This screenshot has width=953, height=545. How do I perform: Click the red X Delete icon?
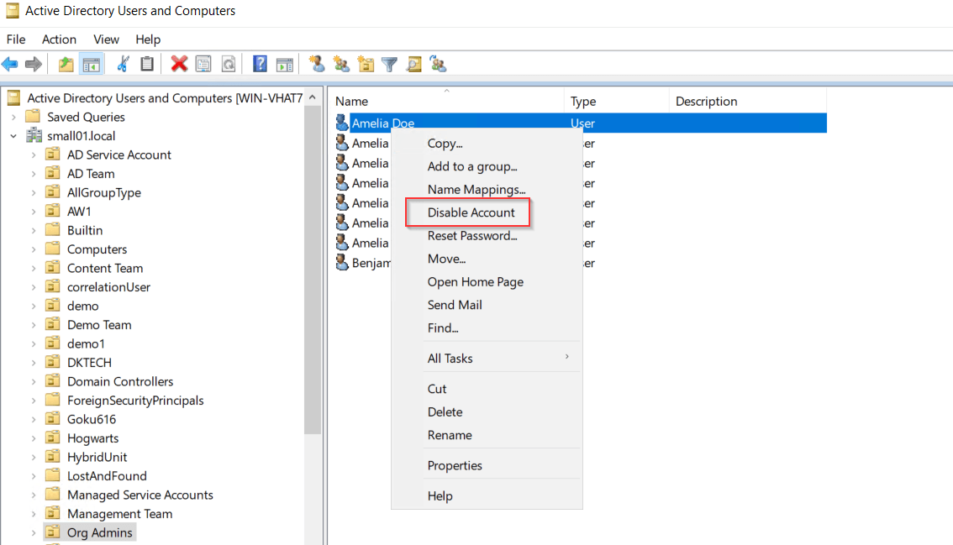coord(179,64)
